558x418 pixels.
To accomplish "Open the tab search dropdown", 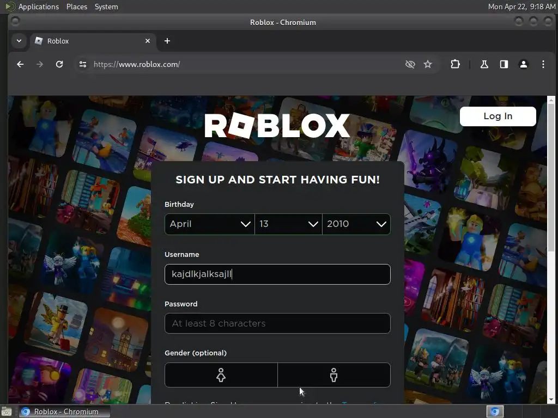I will (19, 41).
